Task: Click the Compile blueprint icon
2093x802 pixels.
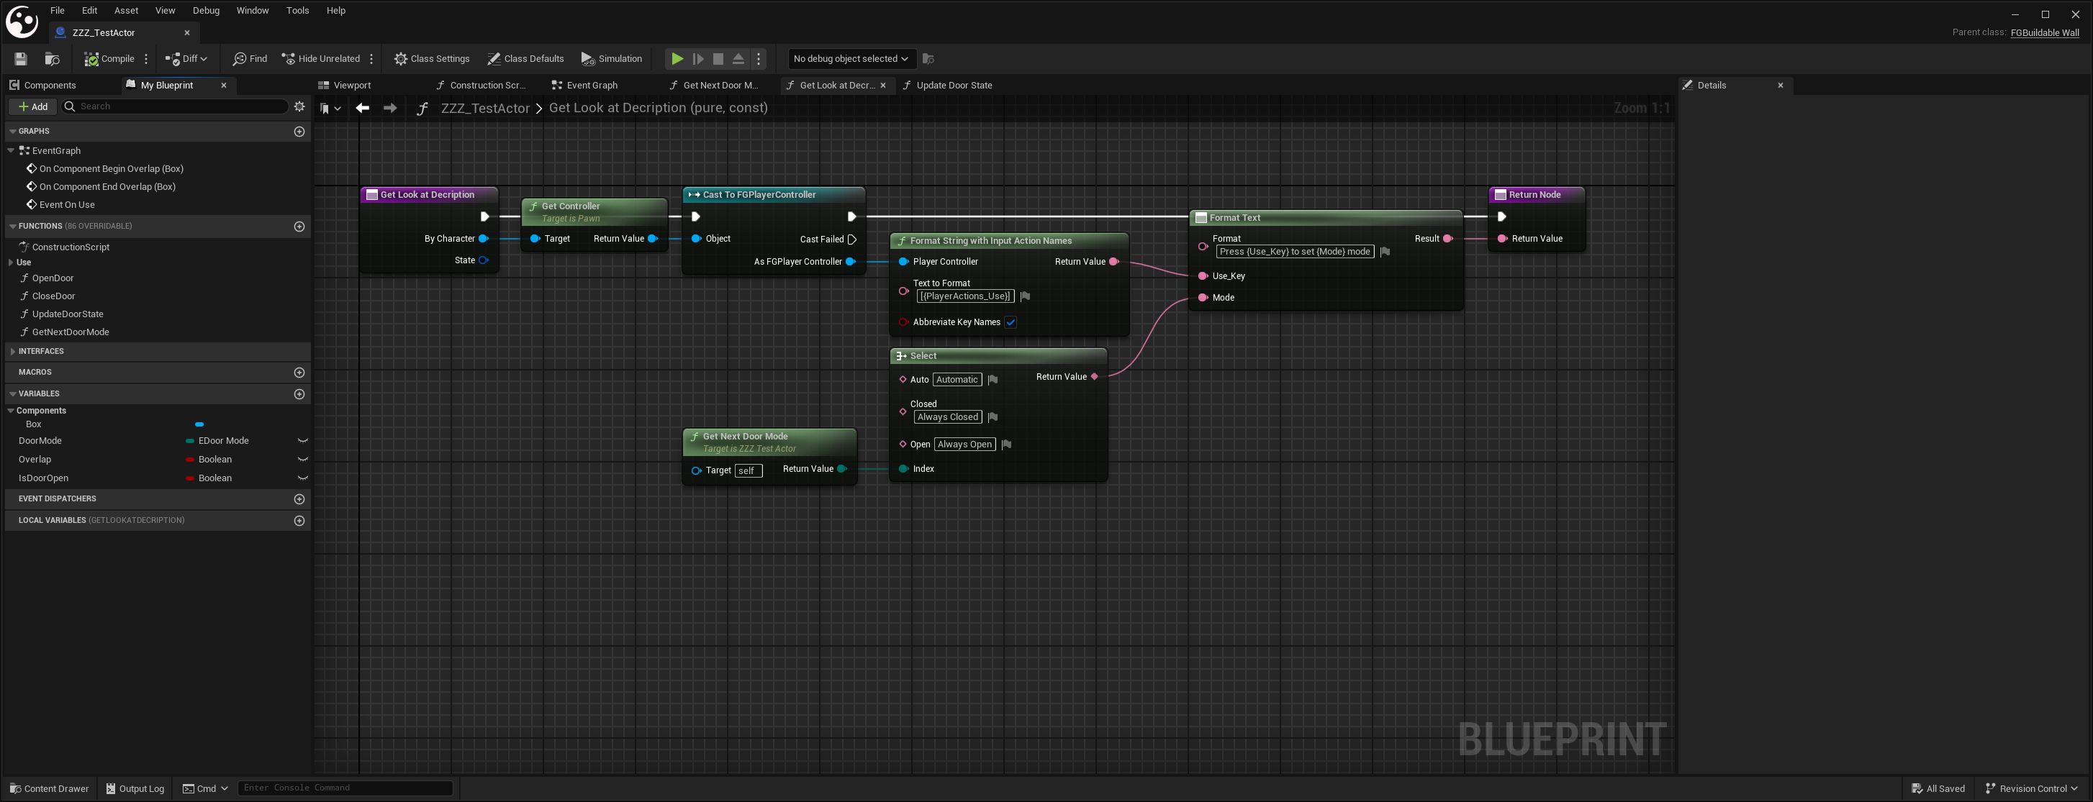Action: click(x=92, y=58)
